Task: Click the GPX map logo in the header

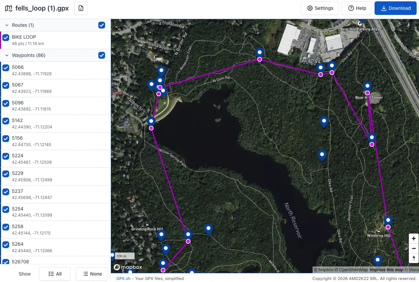Action: pyautogui.click(x=8, y=8)
